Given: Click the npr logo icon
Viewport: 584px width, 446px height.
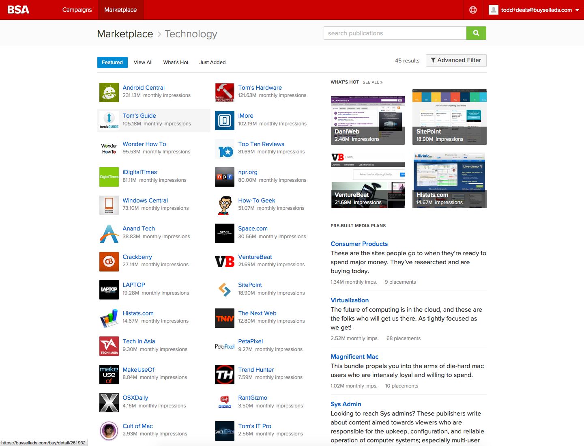Looking at the screenshot, I should 225,177.
